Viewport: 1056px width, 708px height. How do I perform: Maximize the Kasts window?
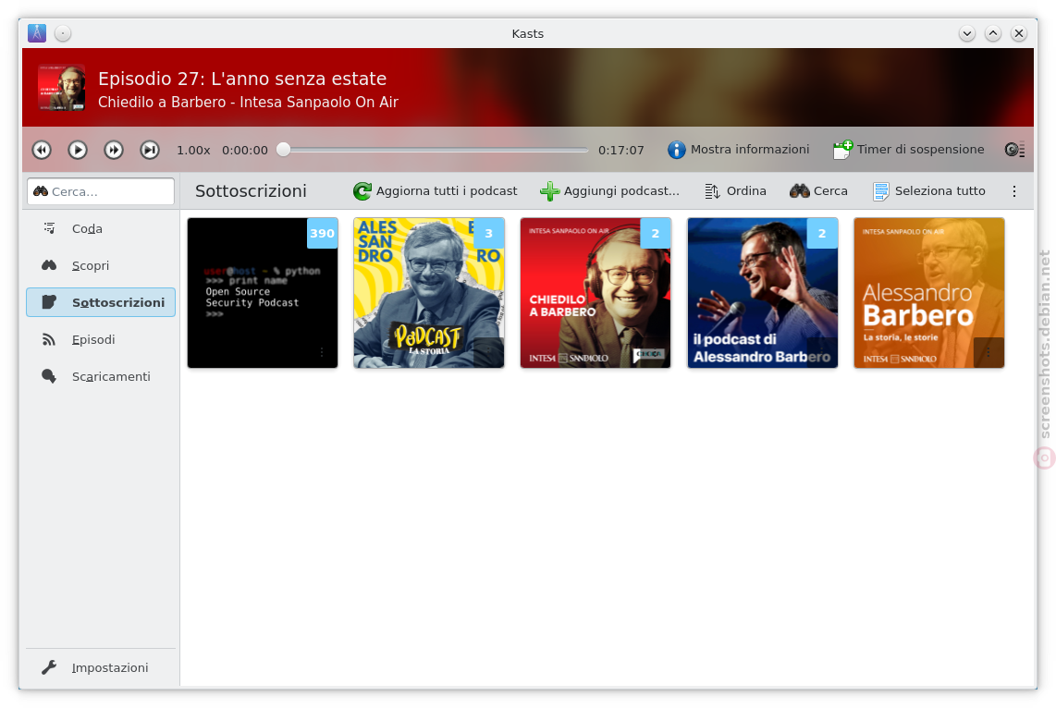click(993, 33)
